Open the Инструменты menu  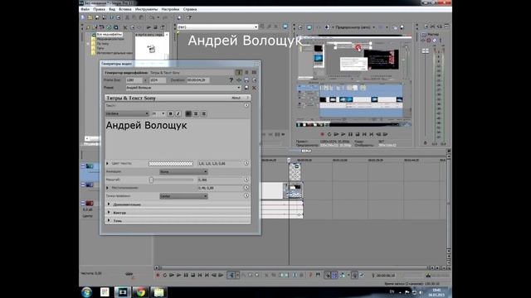(x=146, y=9)
